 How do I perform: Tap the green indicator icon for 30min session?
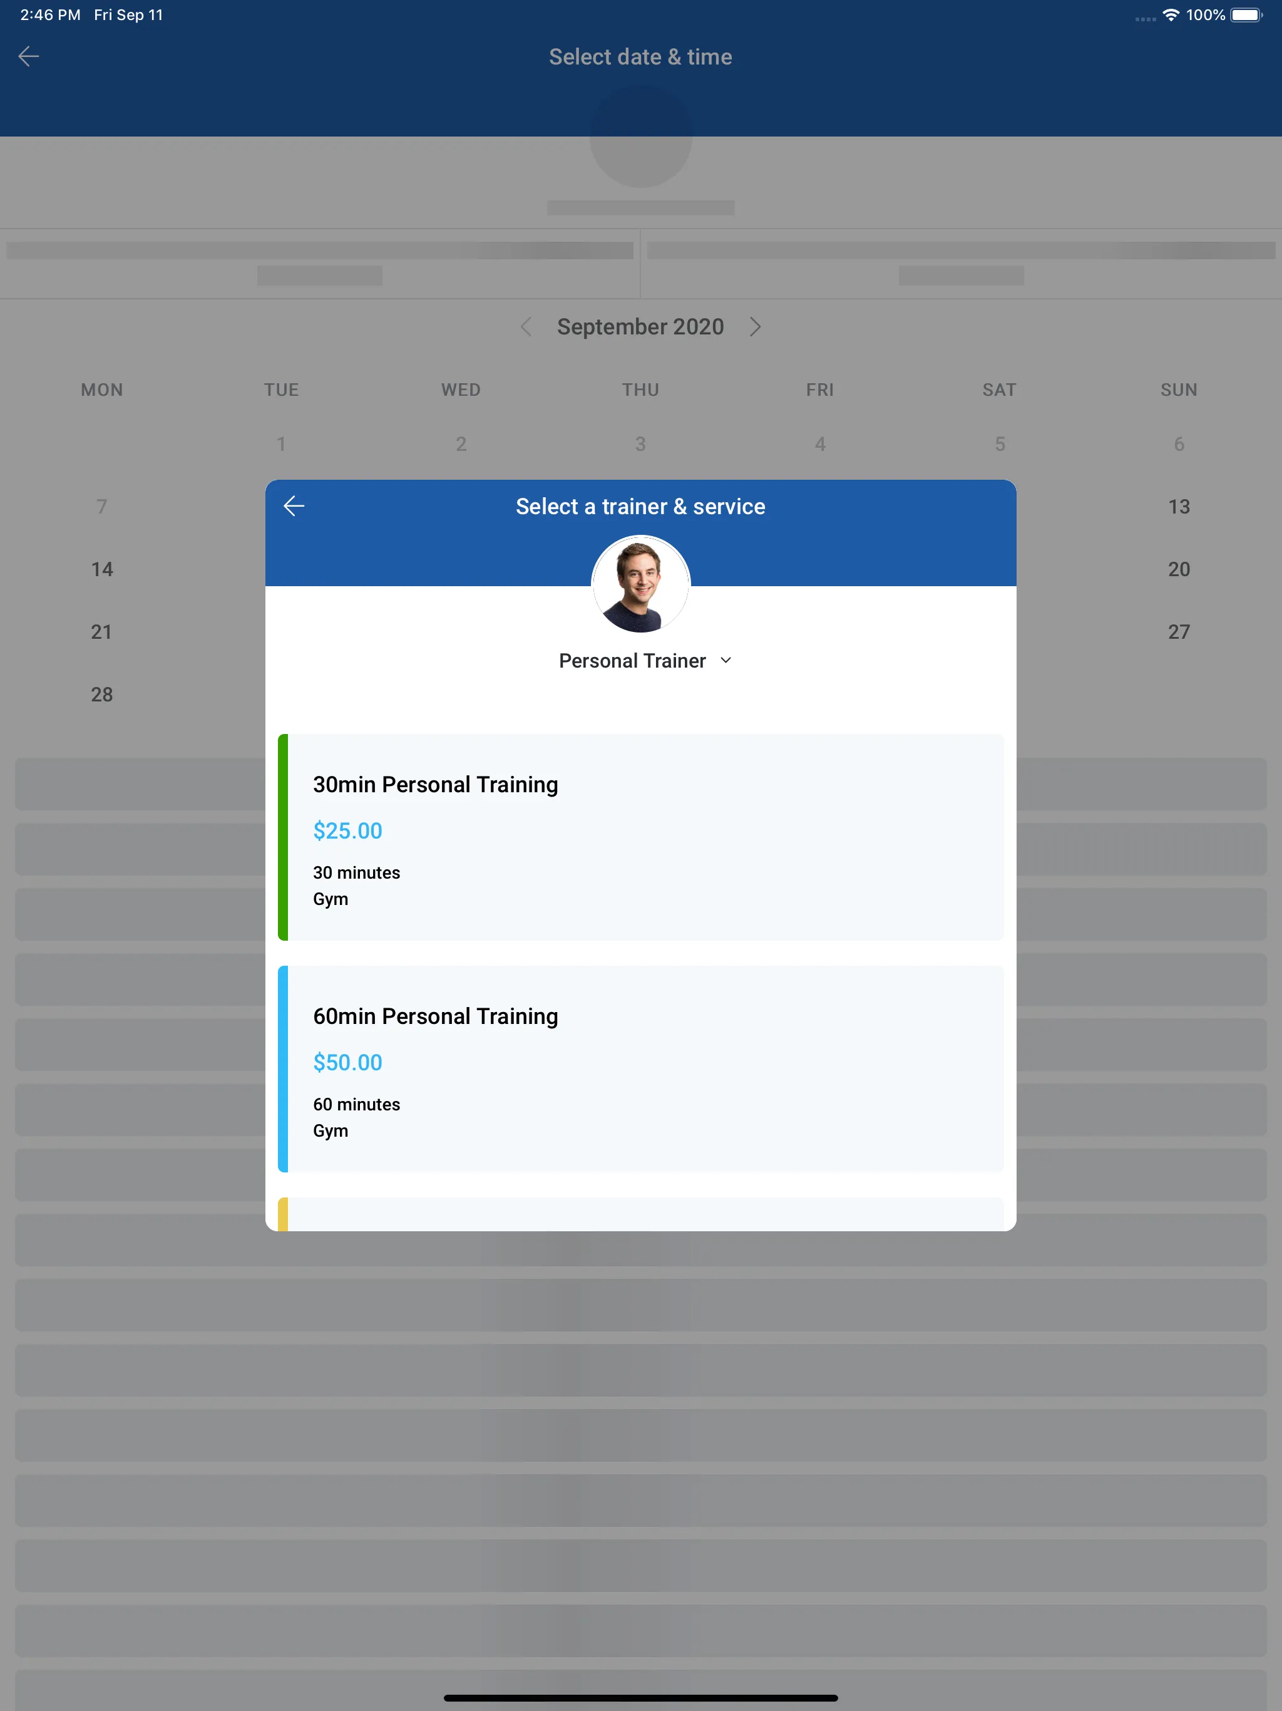coord(284,837)
